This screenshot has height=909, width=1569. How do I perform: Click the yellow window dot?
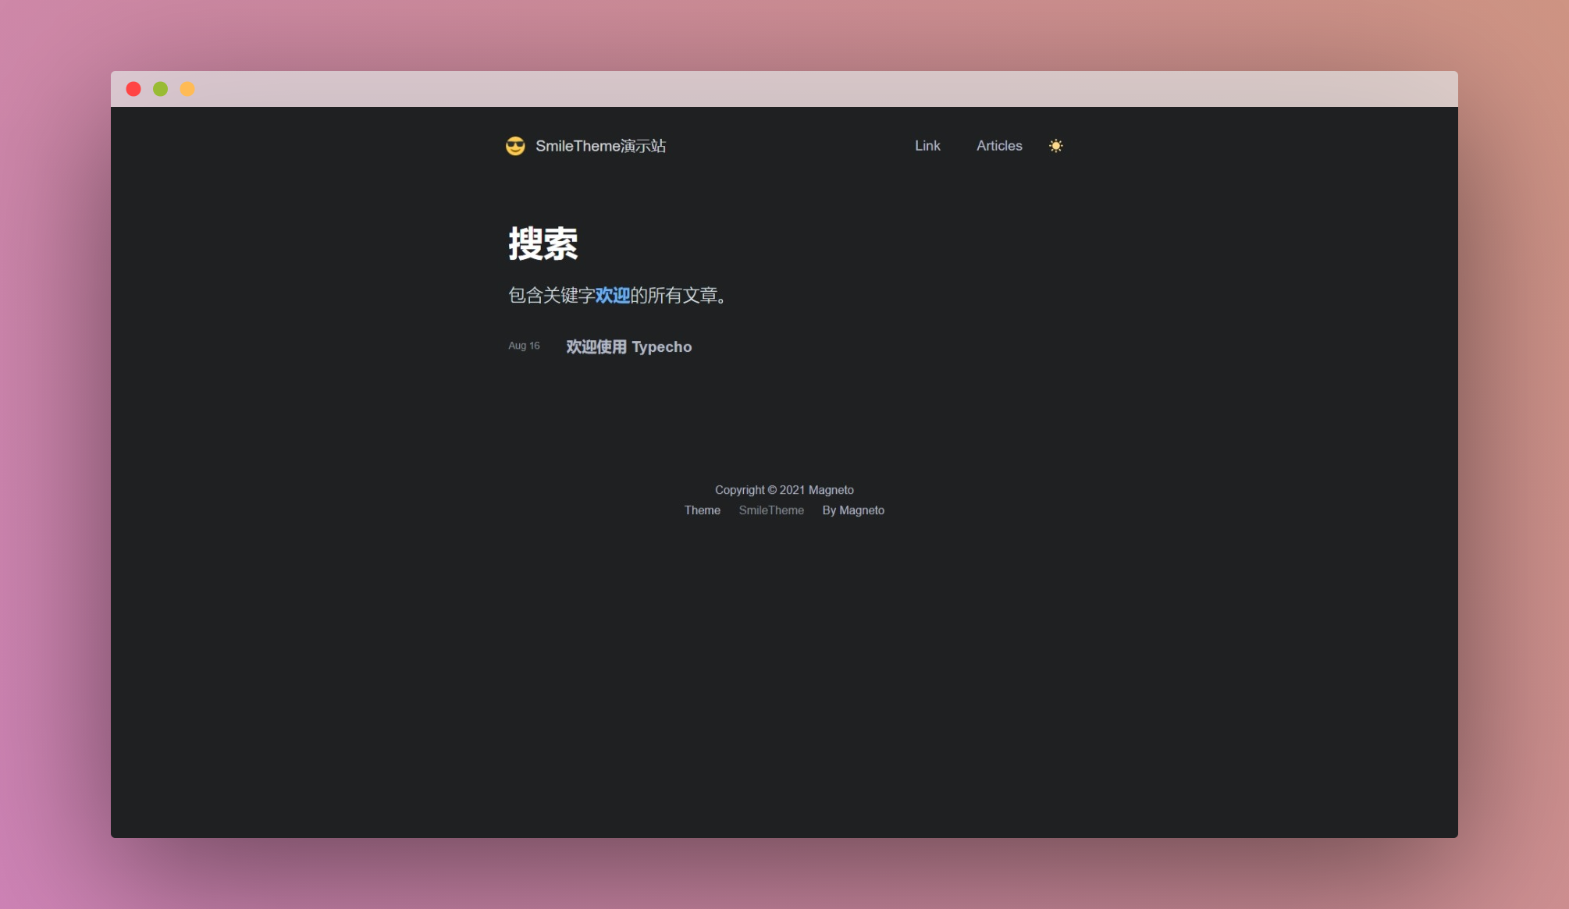pos(187,89)
